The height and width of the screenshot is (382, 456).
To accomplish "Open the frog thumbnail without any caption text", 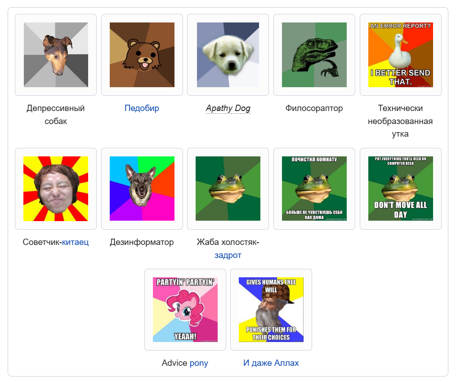I will click(x=228, y=189).
